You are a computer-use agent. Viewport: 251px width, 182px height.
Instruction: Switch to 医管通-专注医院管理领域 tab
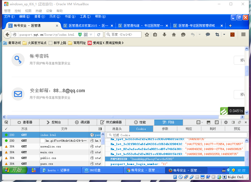click(198, 26)
